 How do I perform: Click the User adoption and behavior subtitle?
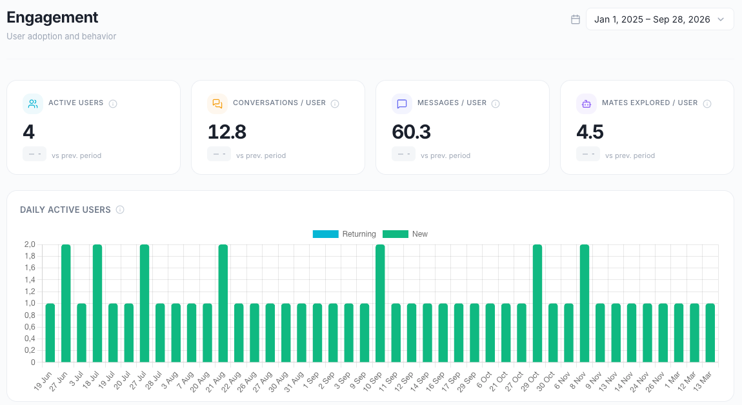click(61, 36)
